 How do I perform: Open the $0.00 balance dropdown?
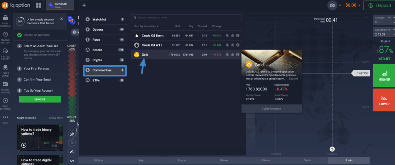point(353,5)
